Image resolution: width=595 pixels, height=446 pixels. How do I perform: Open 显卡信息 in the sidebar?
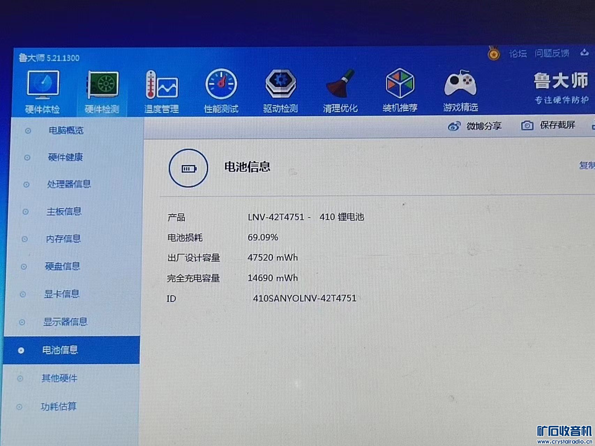click(62, 294)
